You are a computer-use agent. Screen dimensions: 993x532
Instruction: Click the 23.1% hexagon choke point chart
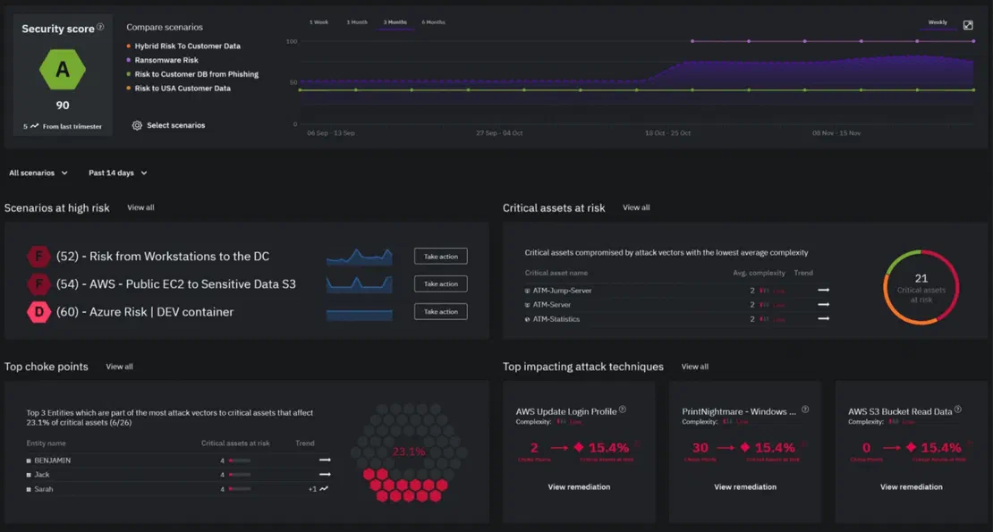tap(409, 452)
